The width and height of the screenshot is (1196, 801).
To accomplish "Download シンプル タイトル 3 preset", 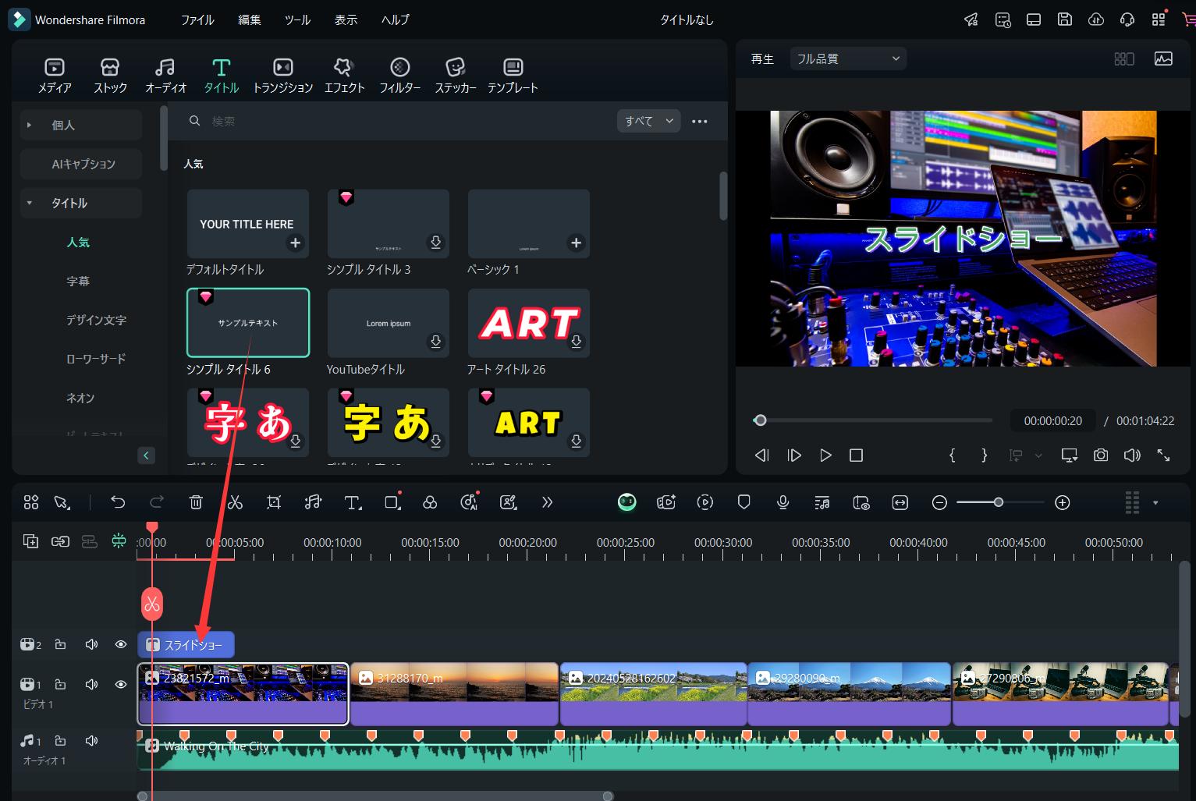I will pos(435,243).
